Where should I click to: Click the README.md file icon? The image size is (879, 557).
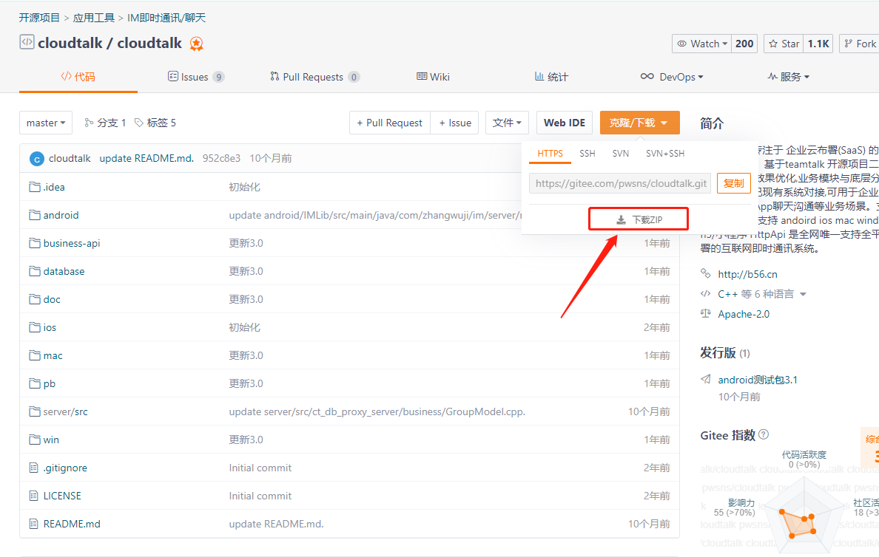[x=33, y=524]
